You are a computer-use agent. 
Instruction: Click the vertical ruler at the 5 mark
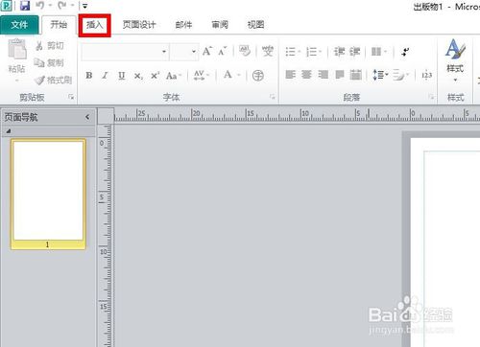click(x=102, y=197)
